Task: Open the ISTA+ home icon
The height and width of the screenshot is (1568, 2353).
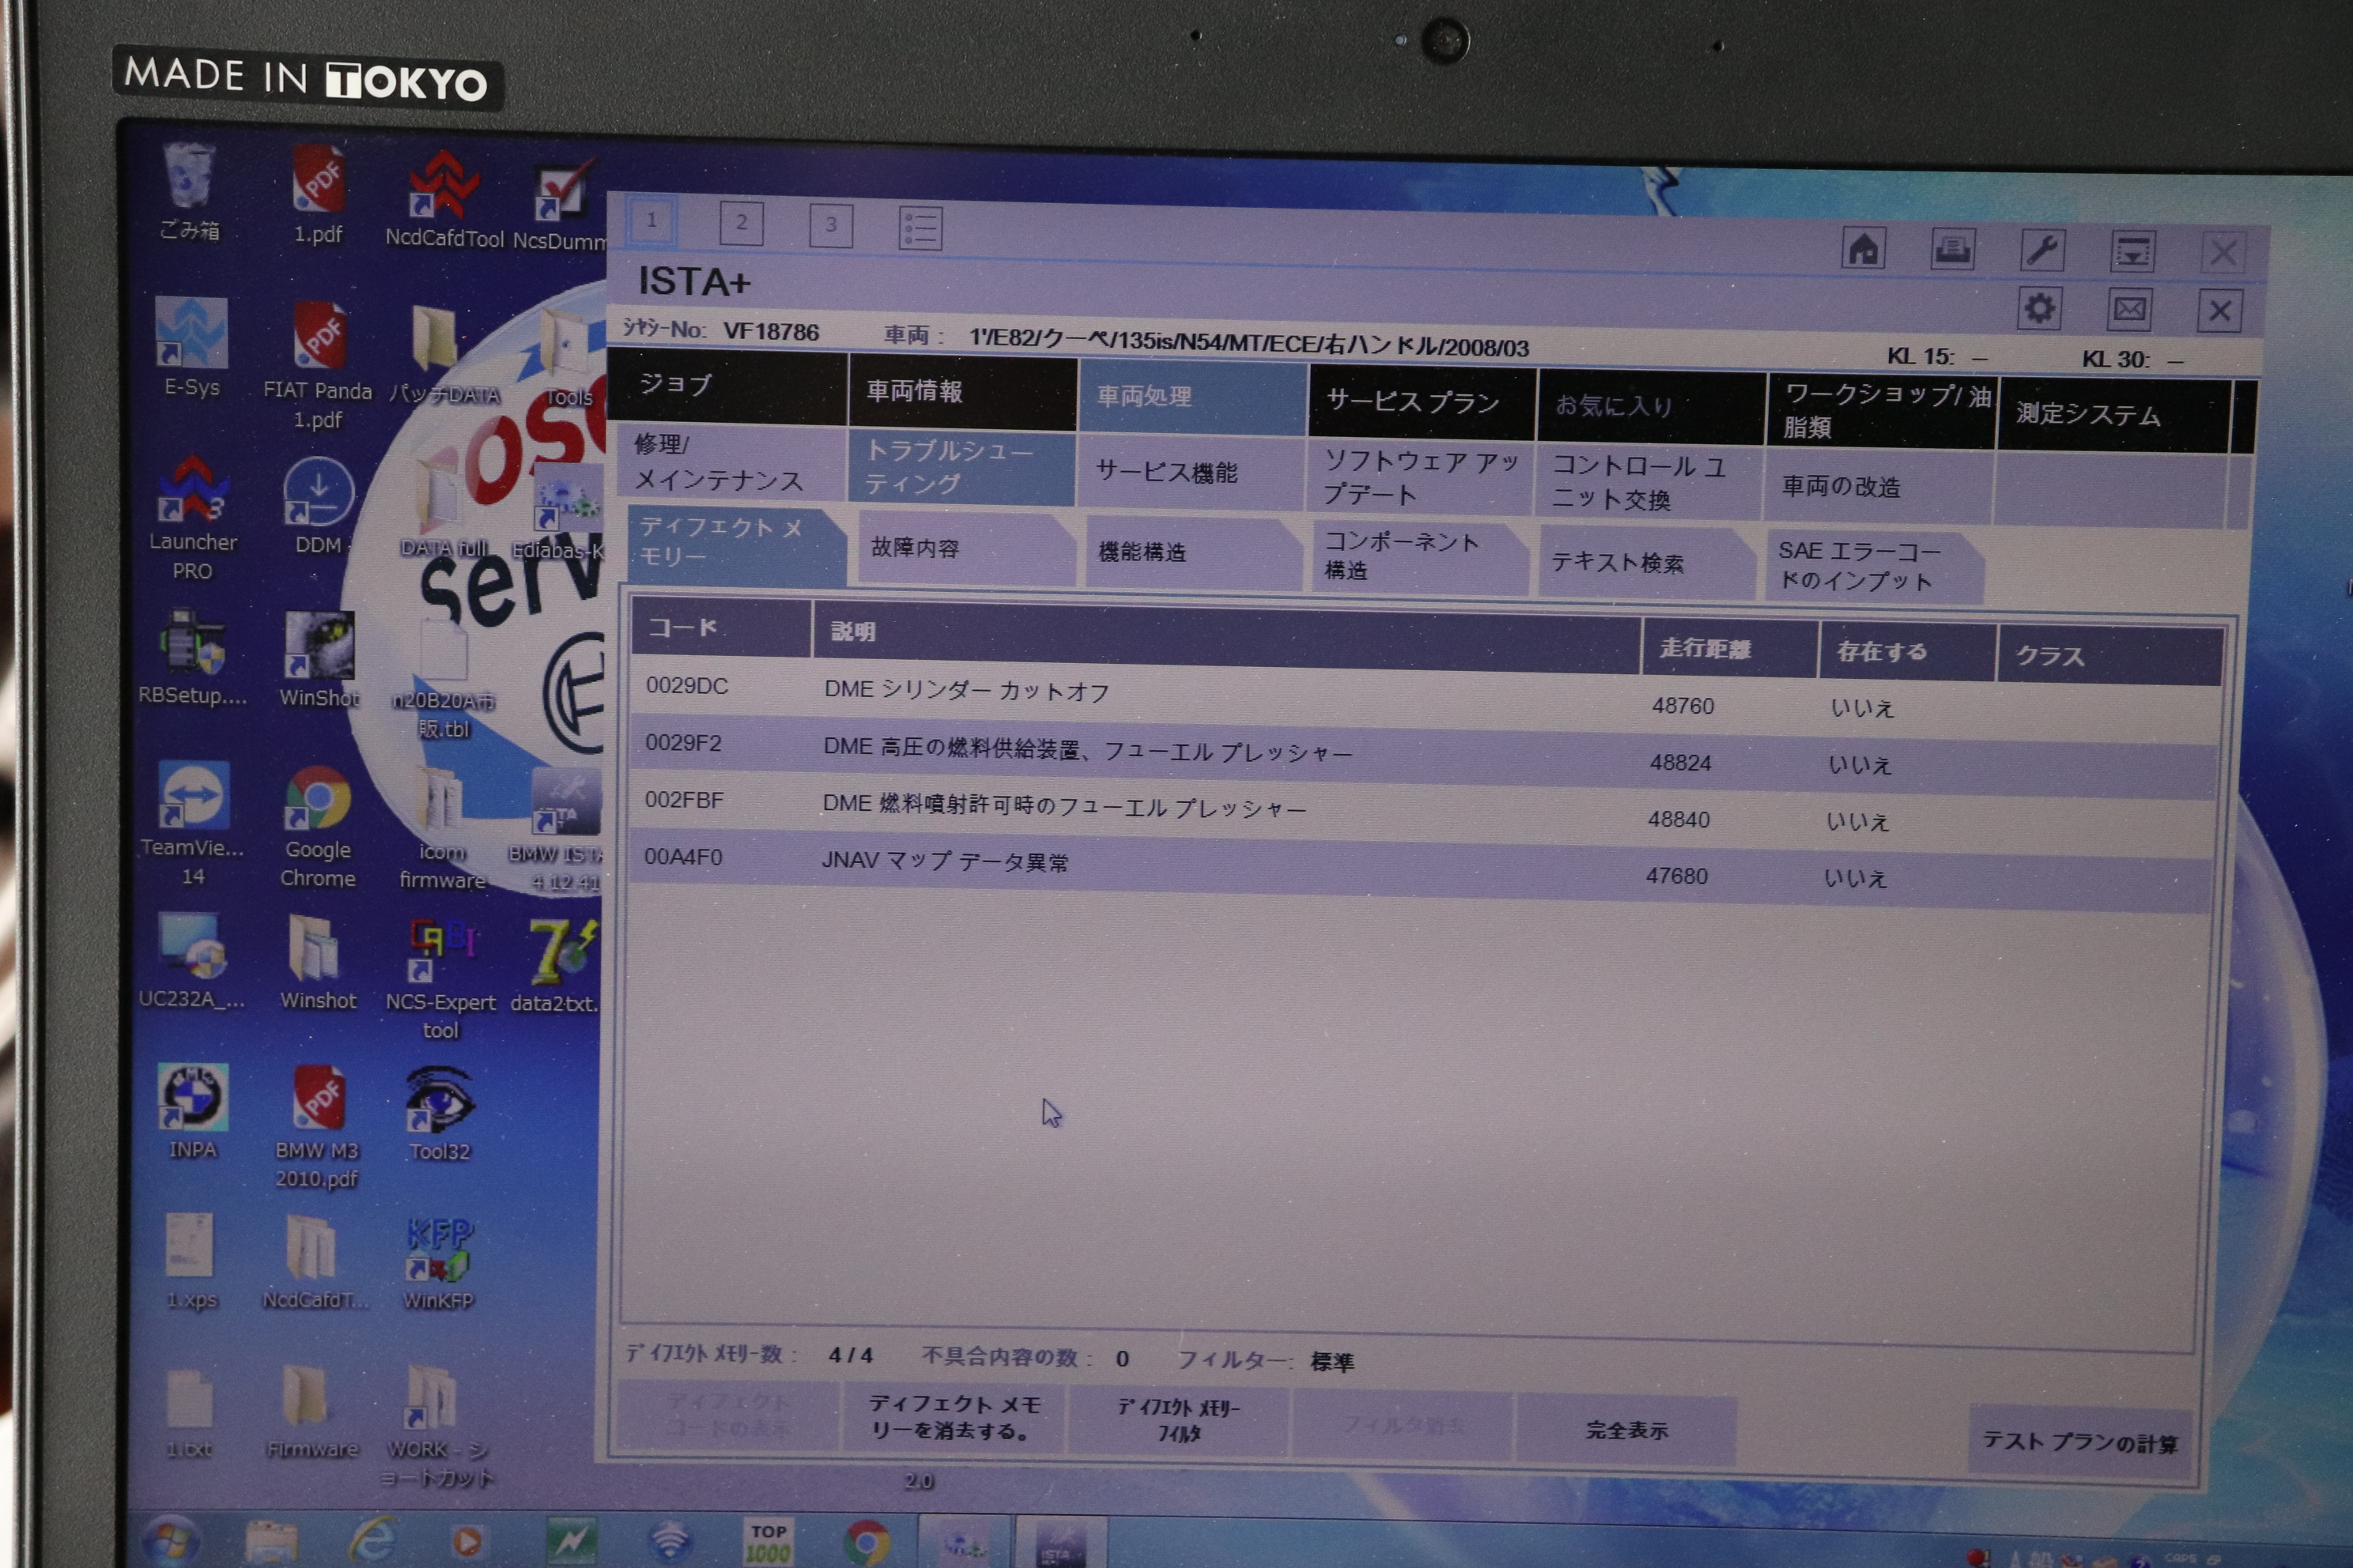Action: [1863, 248]
